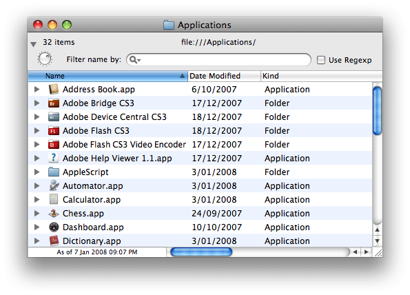Click the 32 items count label

(x=59, y=42)
